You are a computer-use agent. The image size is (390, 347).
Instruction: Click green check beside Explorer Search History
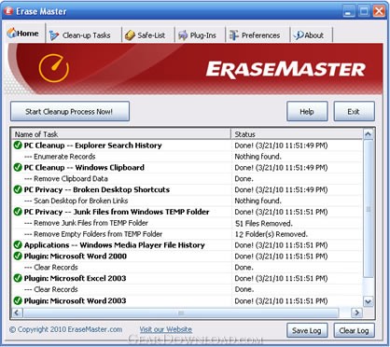[18, 146]
